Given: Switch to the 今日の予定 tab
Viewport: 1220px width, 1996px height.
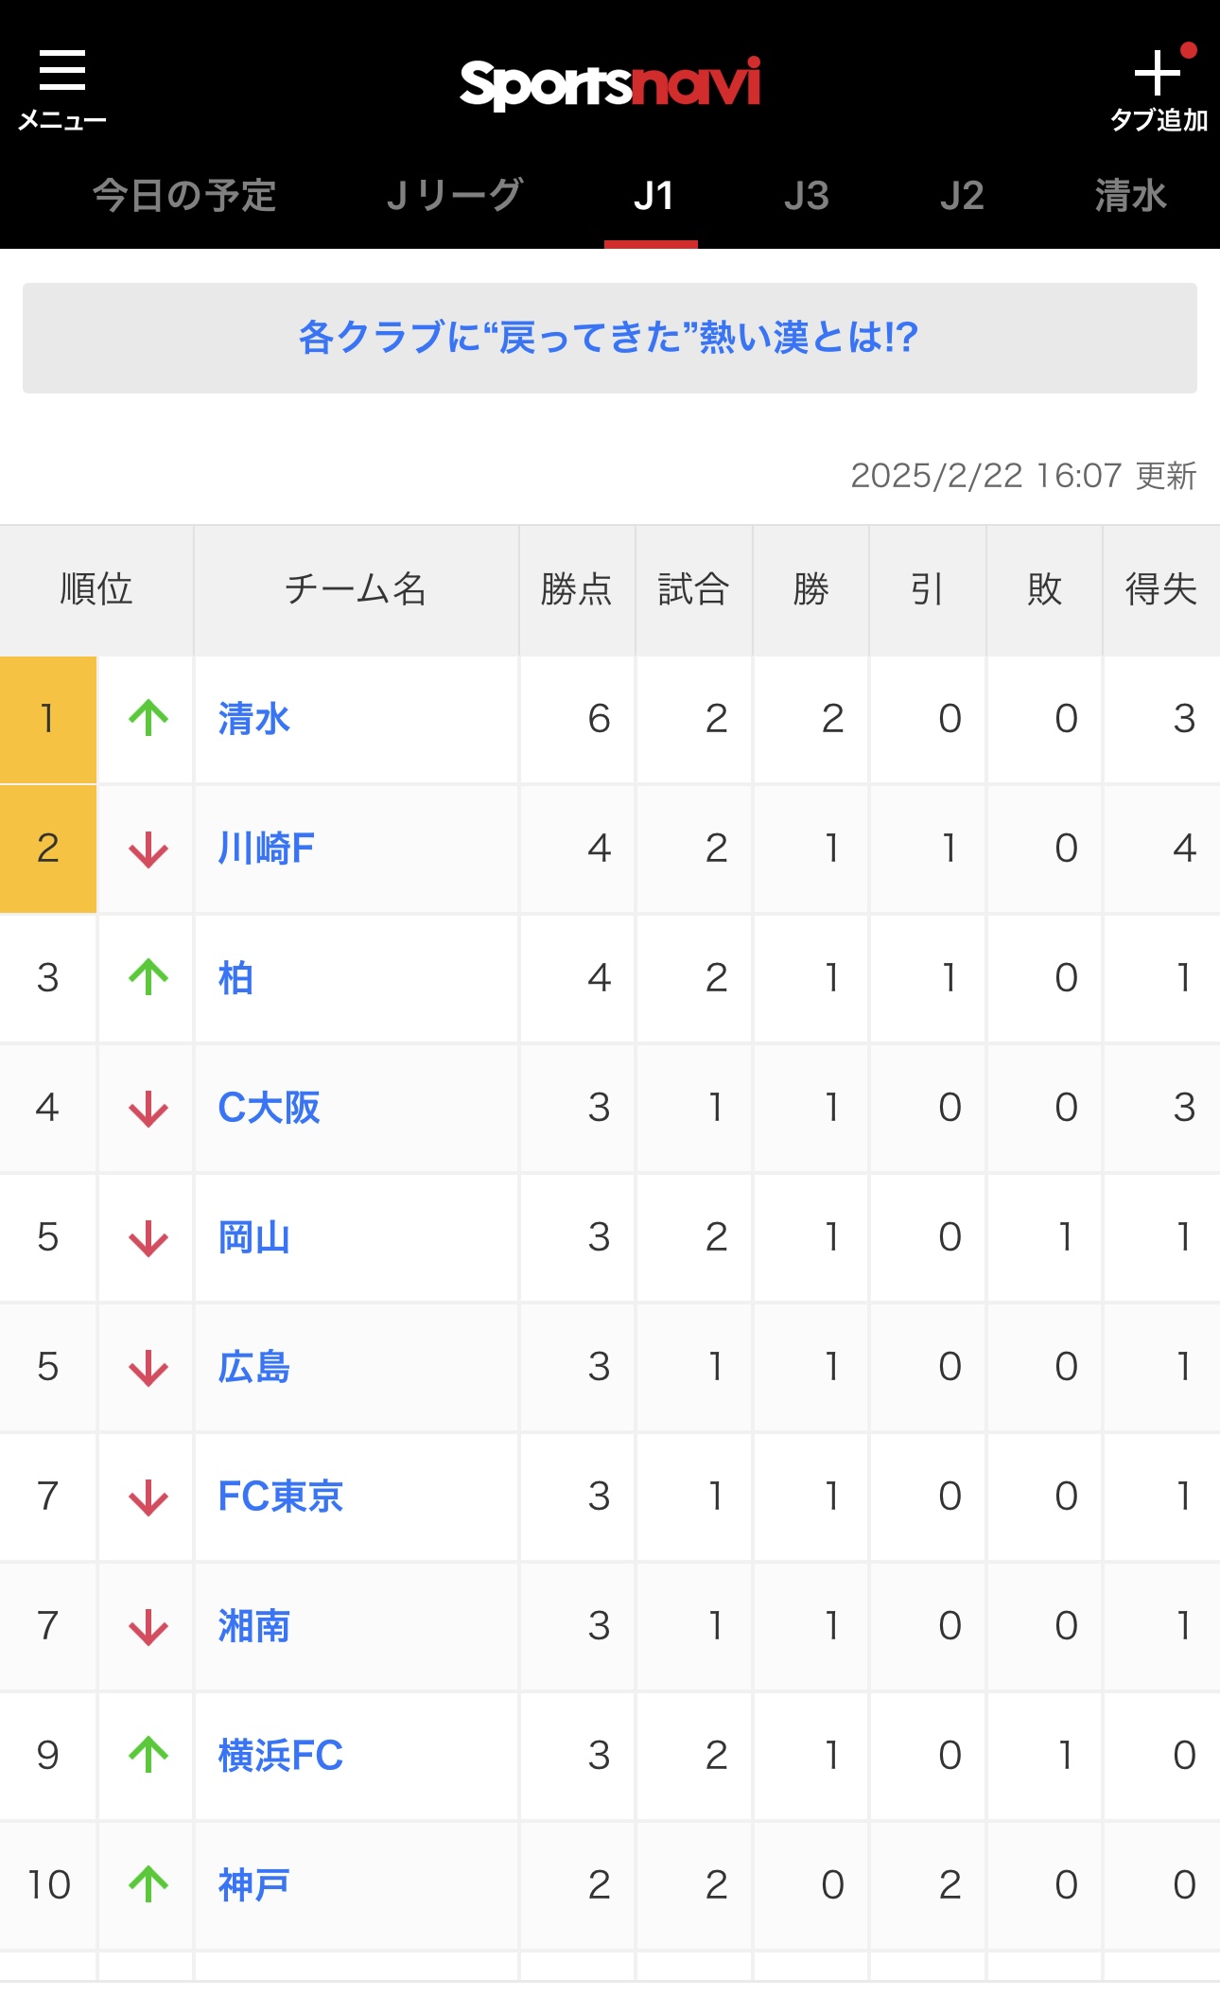Looking at the screenshot, I should 184,196.
